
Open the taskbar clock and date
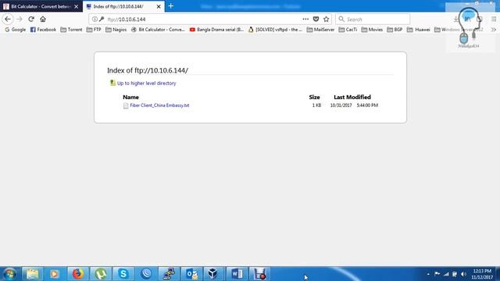[x=482, y=274]
